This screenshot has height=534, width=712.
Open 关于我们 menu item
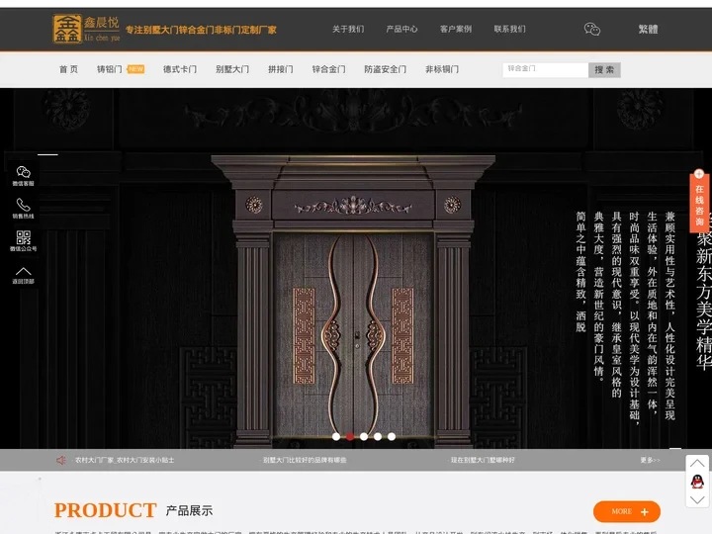click(x=348, y=29)
